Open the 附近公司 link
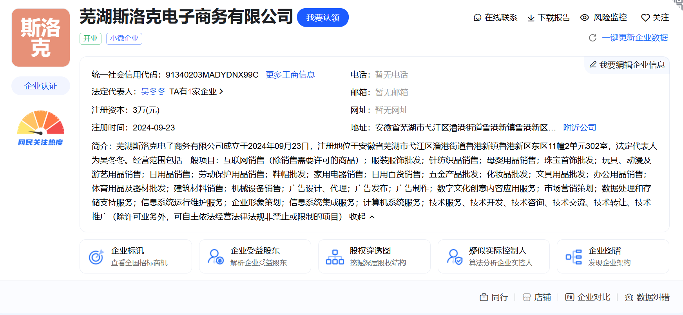Viewport: 683px width, 315px height. 580,127
